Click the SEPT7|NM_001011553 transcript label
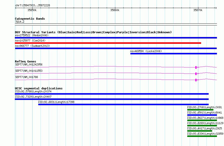 [x=29, y=71]
